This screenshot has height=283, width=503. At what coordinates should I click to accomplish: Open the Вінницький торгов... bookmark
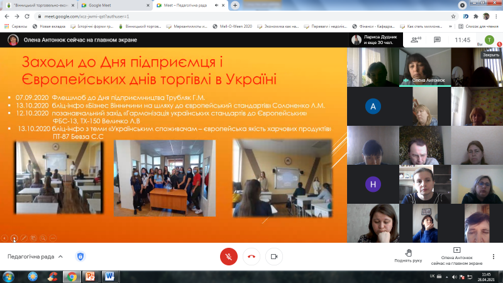point(140,26)
